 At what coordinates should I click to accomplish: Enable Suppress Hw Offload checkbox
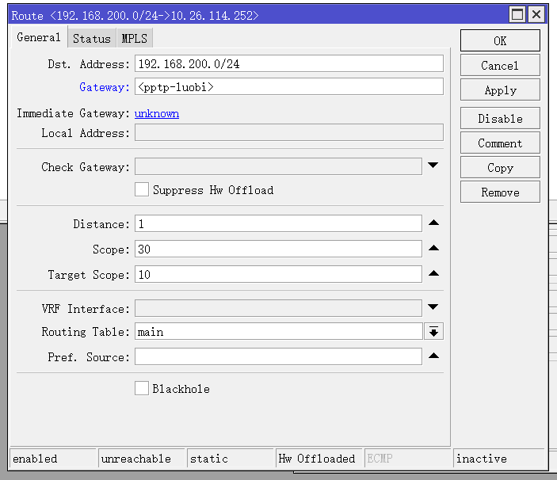pyautogui.click(x=142, y=189)
